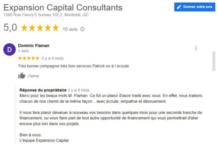The image size is (218, 146).
Task: Click Dominic Flaman's purple D avatar
Action: click(9, 49)
